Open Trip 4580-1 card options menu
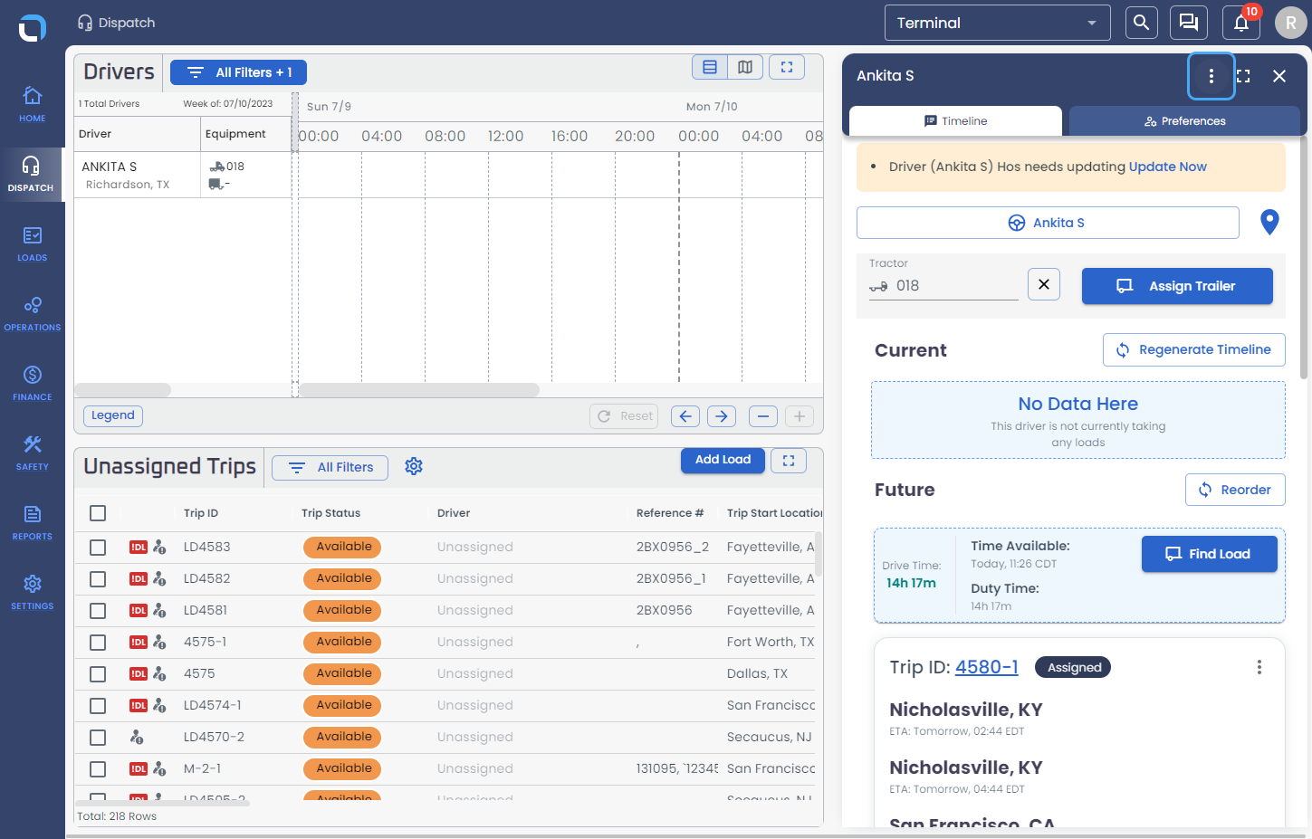 coord(1259,667)
